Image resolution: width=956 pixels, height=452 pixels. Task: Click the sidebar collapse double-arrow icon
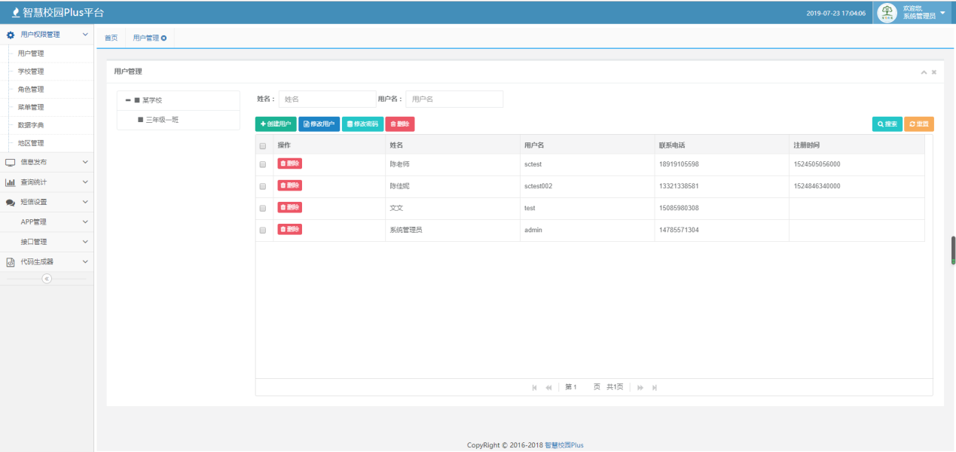click(47, 279)
